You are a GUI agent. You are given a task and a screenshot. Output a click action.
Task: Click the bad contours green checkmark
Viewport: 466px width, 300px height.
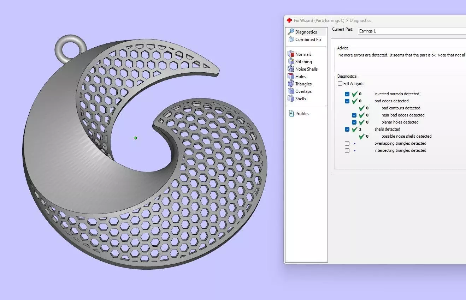pyautogui.click(x=361, y=108)
